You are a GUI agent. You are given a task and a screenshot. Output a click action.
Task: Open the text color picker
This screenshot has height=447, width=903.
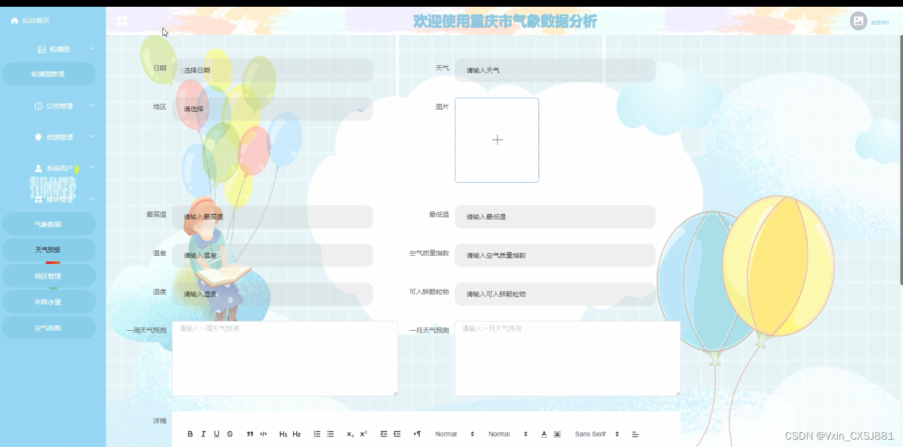(x=544, y=434)
